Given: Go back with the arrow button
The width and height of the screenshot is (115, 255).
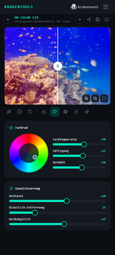Looking at the screenshot, I should click(x=8, y=20).
